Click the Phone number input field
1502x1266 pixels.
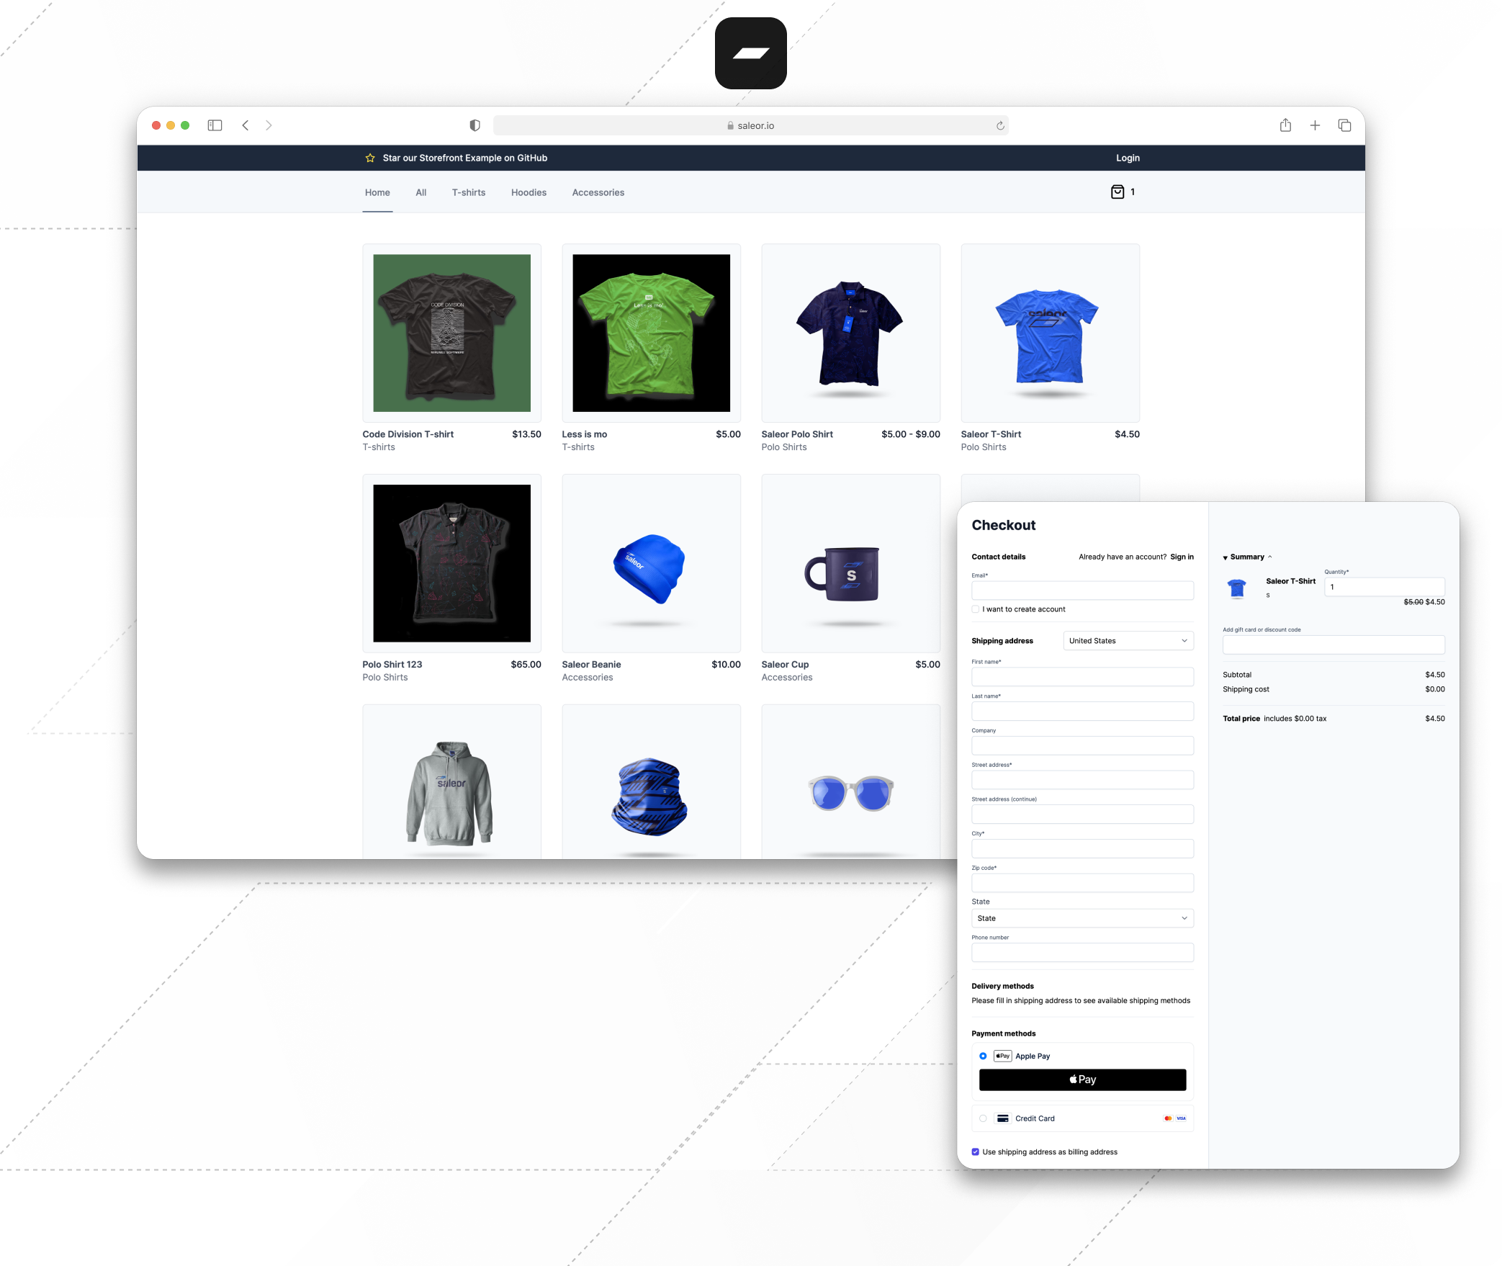coord(1082,953)
